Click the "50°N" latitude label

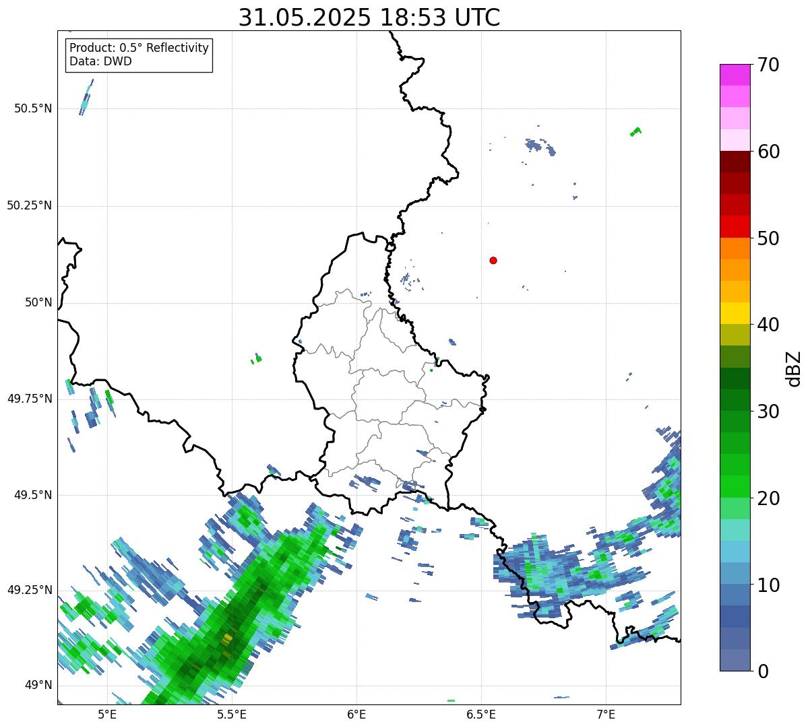point(38,302)
